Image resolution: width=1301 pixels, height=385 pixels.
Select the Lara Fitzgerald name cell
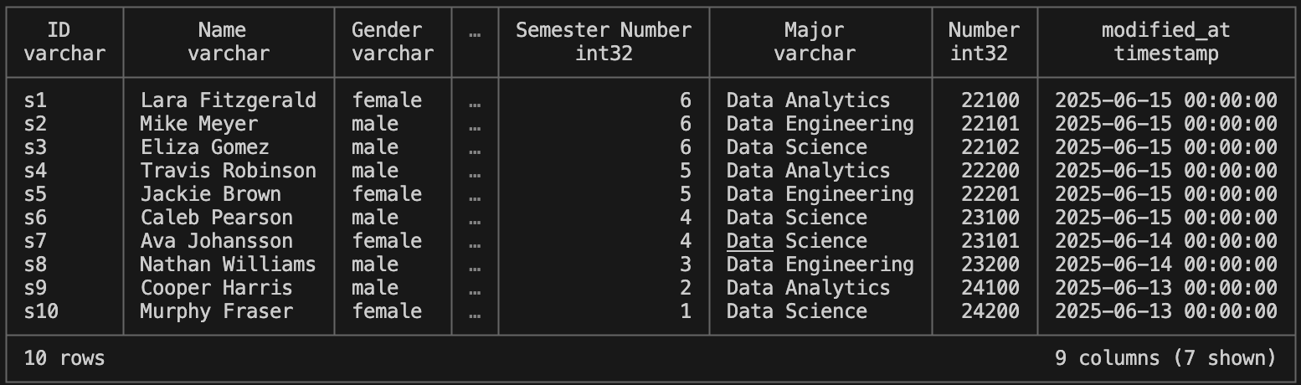[229, 100]
